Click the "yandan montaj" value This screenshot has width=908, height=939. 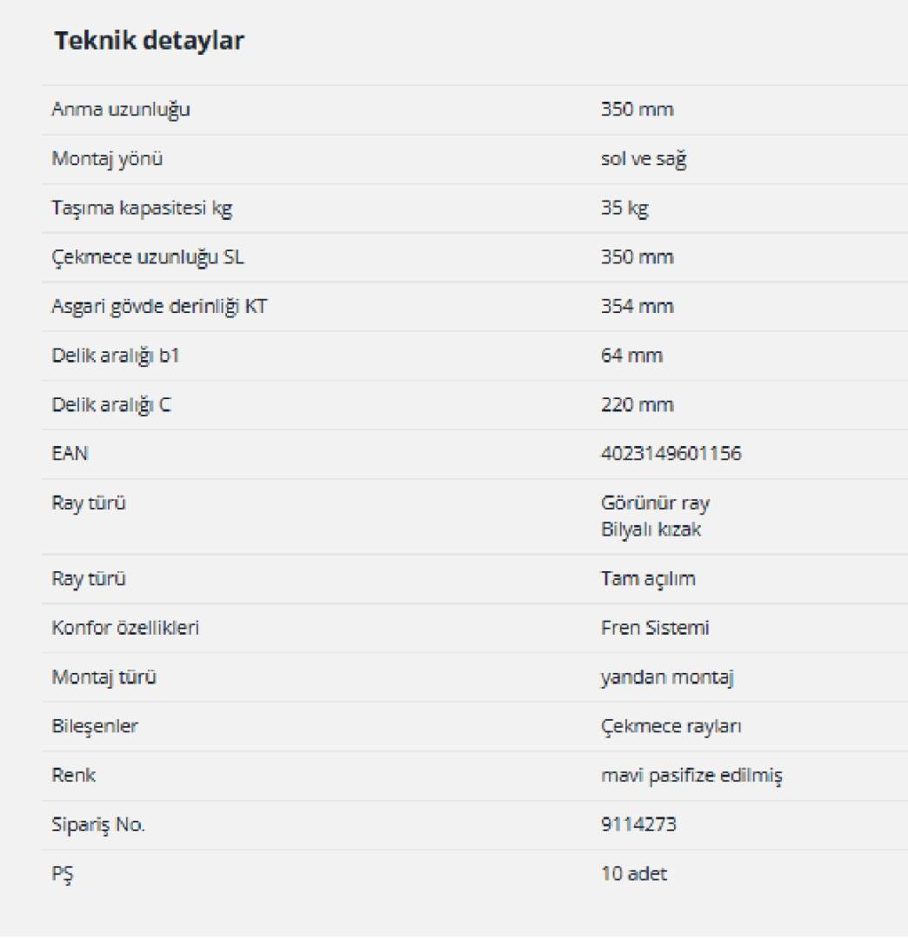click(x=667, y=677)
